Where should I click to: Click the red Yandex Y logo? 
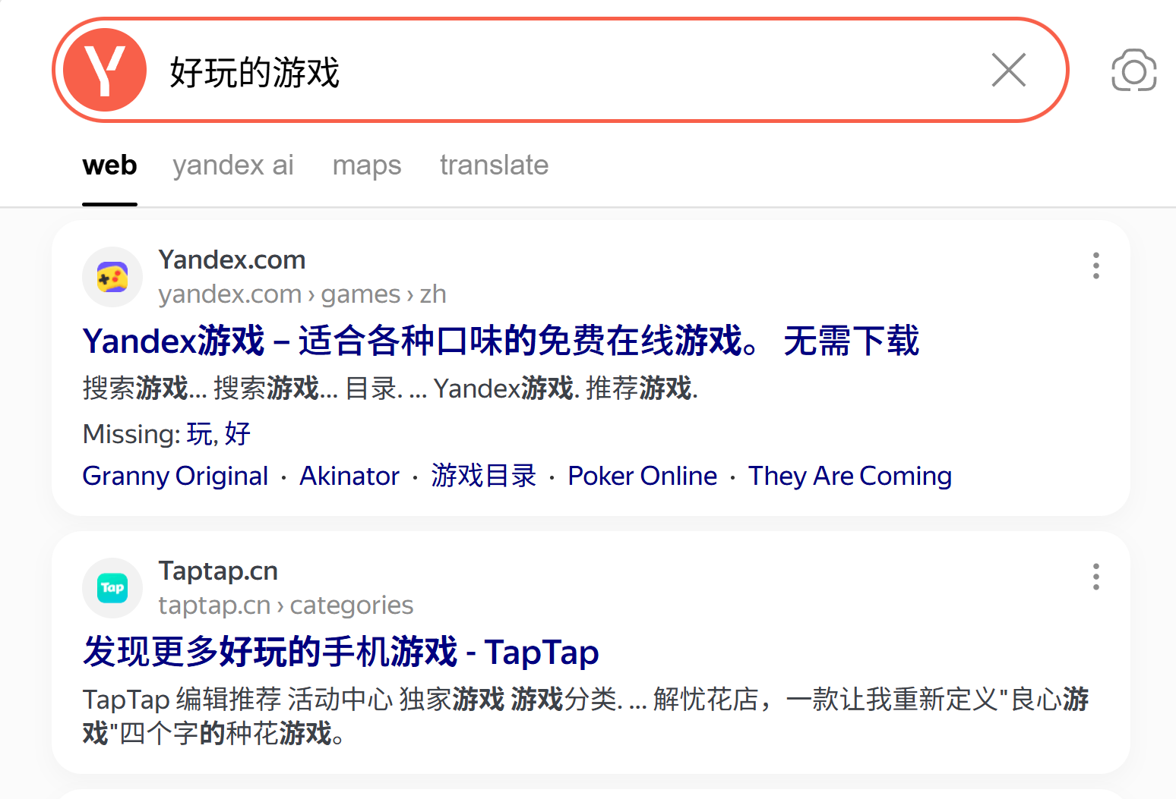pos(105,70)
